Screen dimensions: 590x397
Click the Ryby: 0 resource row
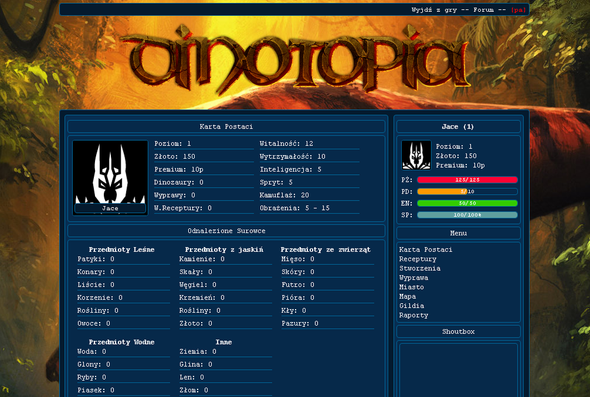[x=123, y=378]
